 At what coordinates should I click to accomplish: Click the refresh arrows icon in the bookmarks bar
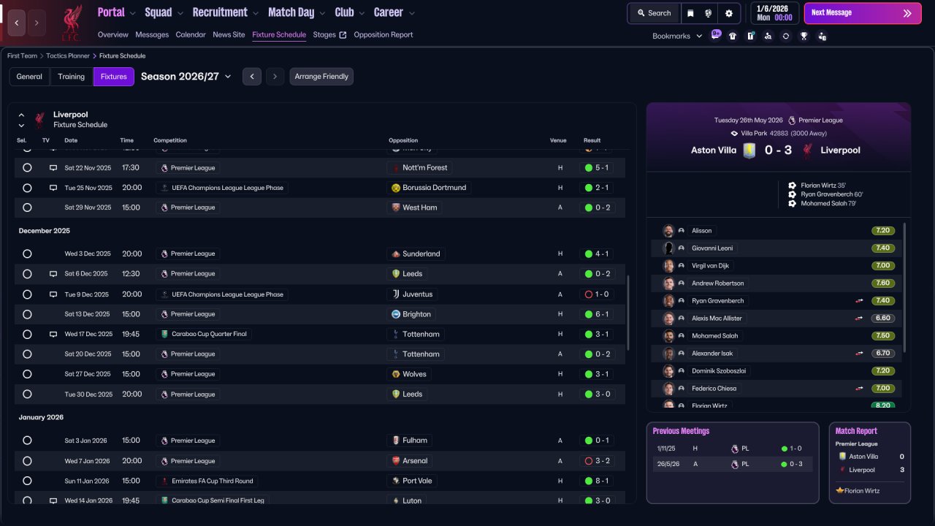pos(786,36)
